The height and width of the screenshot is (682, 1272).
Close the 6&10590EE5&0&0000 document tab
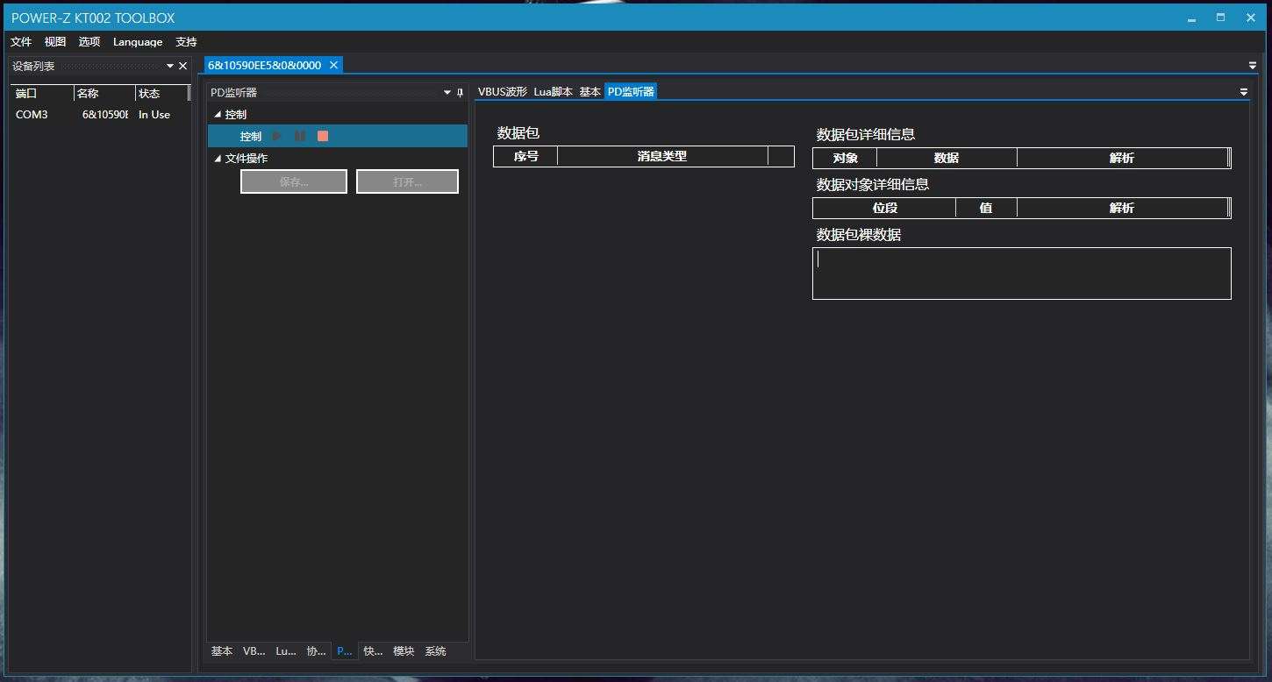click(x=333, y=65)
